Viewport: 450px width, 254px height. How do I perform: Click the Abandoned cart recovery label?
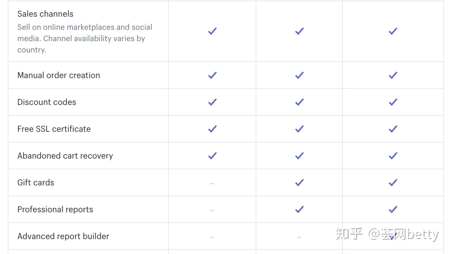pyautogui.click(x=65, y=156)
